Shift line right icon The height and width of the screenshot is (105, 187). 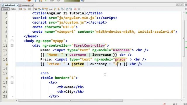click(71, 9)
